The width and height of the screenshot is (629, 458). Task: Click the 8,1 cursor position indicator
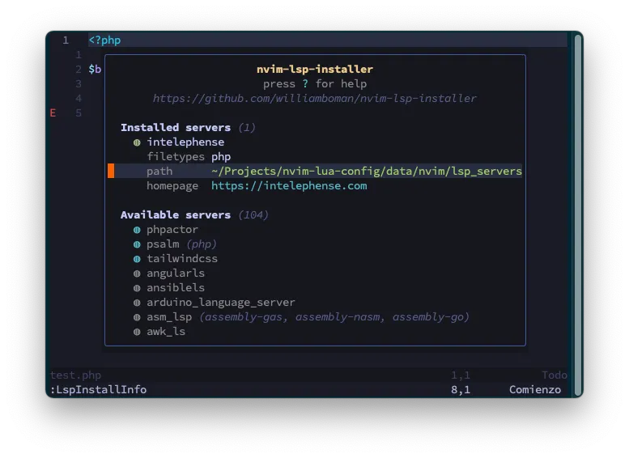pyautogui.click(x=461, y=389)
